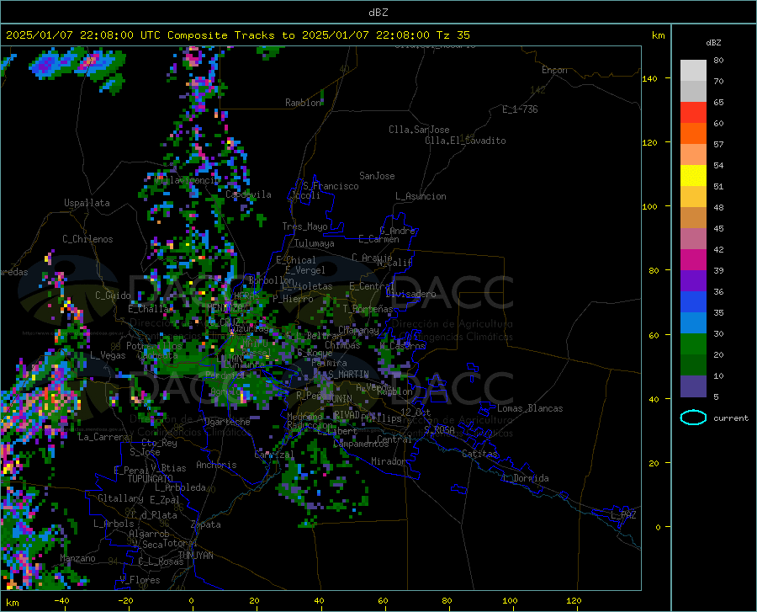Click the 'Clla.SanJose' map label
Image resolution: width=757 pixels, height=612 pixels.
click(x=419, y=130)
